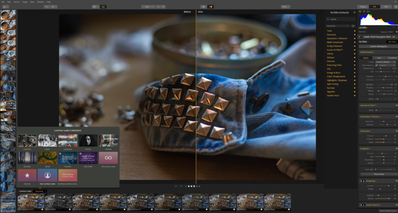Pick white balance with eyedropper icon
This screenshot has width=398, height=213.
(376, 65)
